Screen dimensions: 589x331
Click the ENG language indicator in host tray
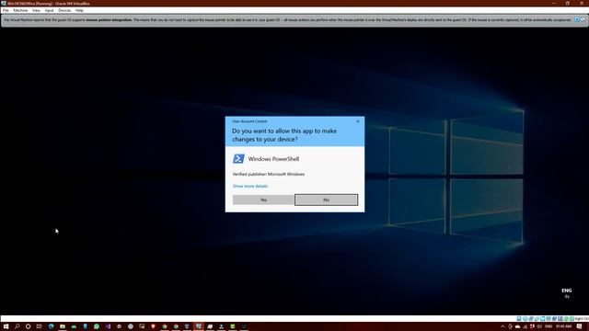[549, 326]
